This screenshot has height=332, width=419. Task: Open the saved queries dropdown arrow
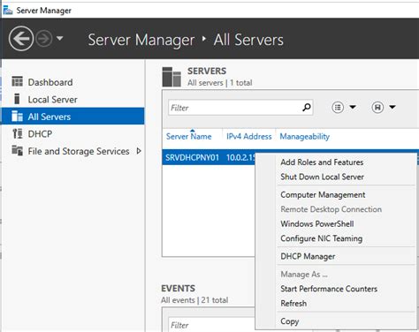(392, 107)
